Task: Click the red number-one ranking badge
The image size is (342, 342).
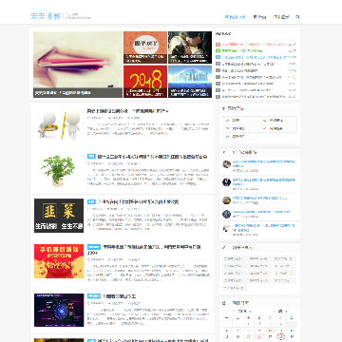Action: tap(218, 45)
